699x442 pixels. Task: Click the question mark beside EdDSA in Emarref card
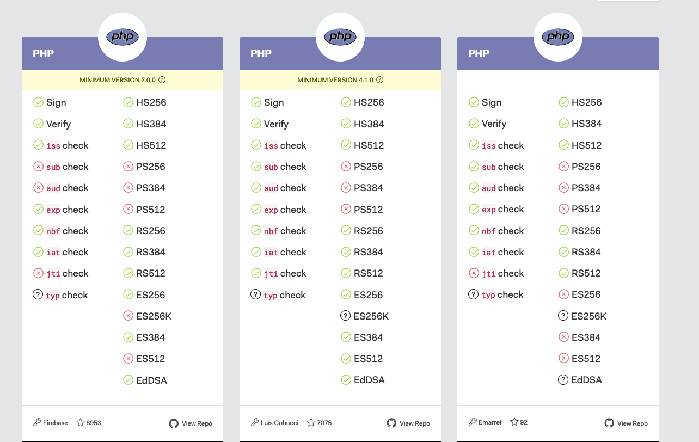[563, 380]
